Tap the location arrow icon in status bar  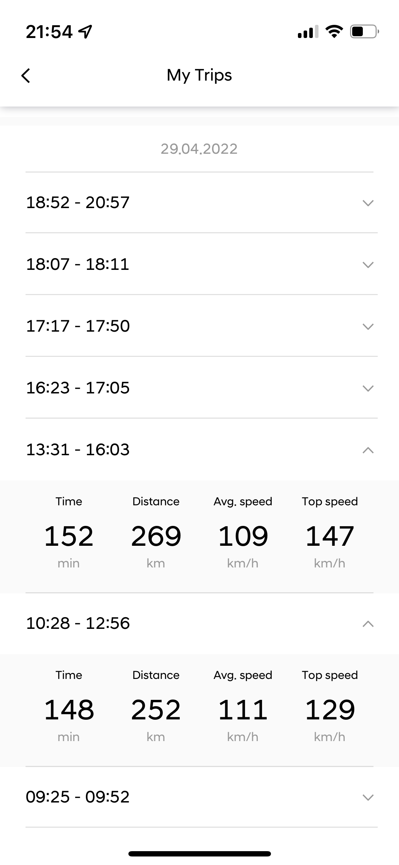(x=85, y=32)
